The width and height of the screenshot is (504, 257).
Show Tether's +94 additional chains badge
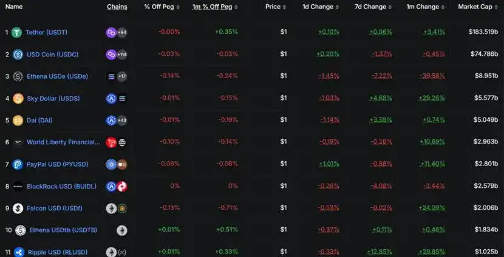coord(122,32)
